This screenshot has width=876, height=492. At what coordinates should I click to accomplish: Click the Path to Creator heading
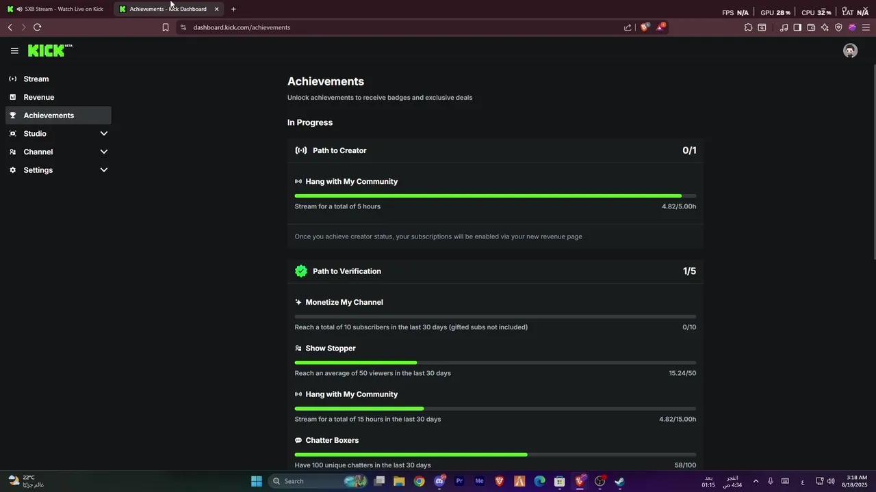339,150
